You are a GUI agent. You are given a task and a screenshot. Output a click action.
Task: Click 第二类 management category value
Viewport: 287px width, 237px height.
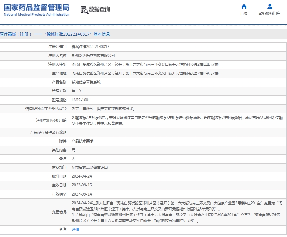click(x=77, y=91)
